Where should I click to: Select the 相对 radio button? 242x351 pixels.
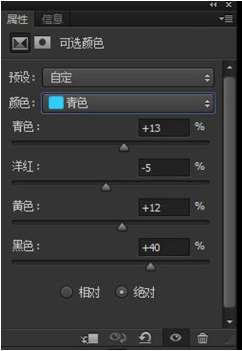(66, 292)
